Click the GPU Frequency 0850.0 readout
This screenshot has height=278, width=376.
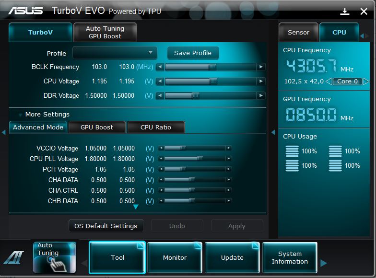311,115
